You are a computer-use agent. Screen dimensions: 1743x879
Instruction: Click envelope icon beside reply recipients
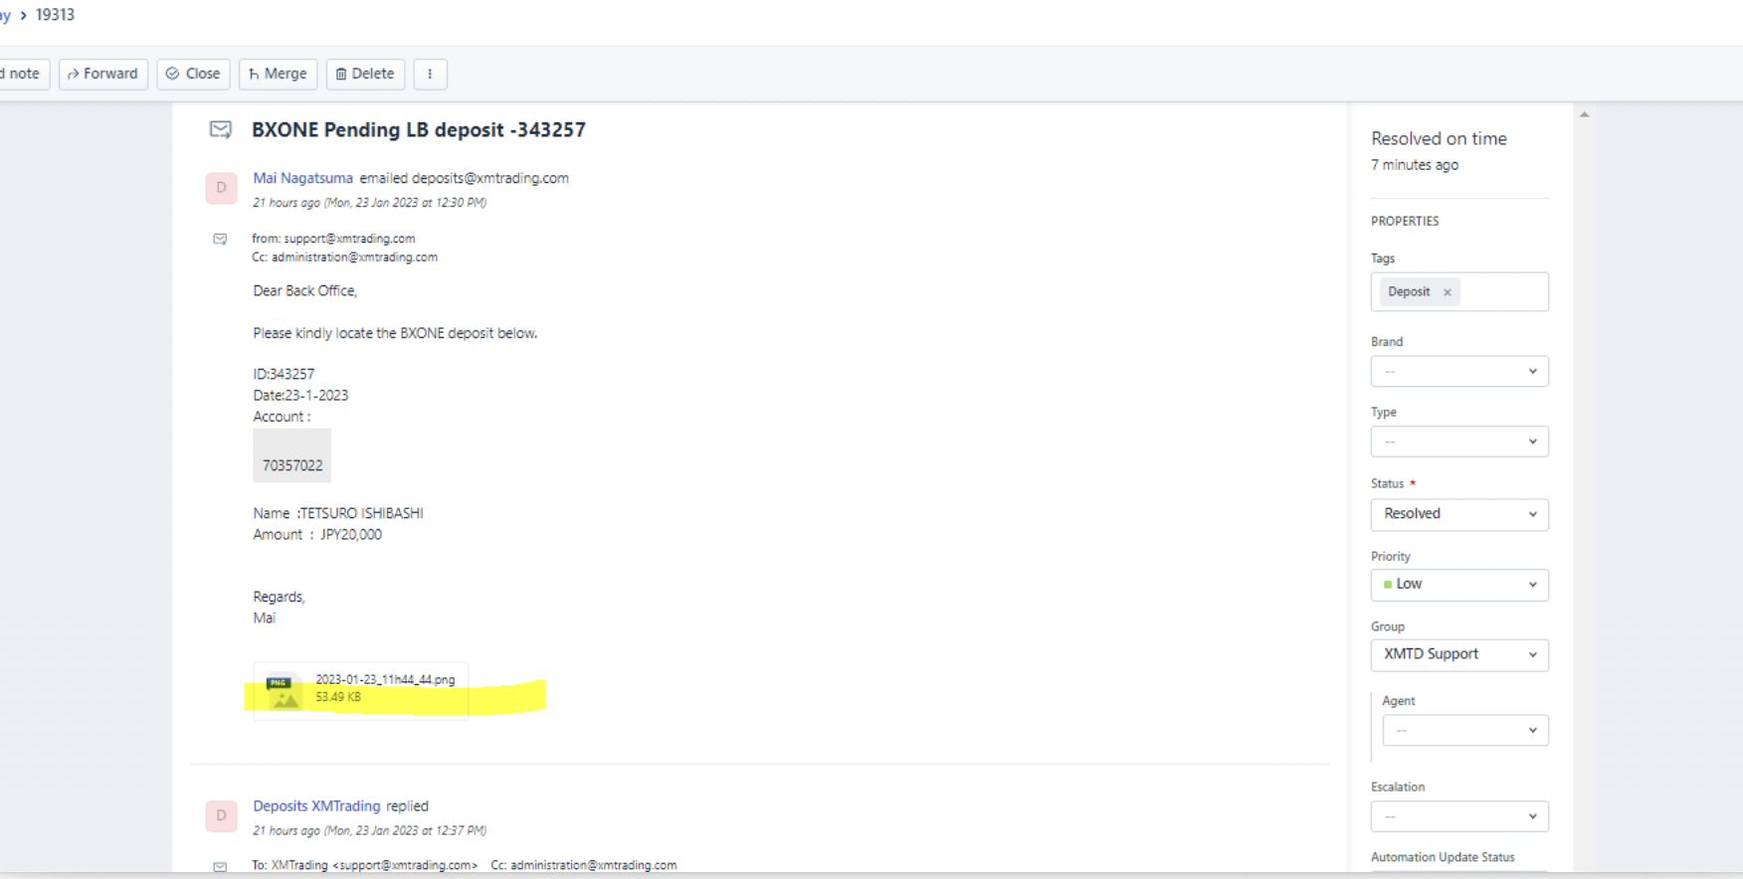pyautogui.click(x=220, y=866)
